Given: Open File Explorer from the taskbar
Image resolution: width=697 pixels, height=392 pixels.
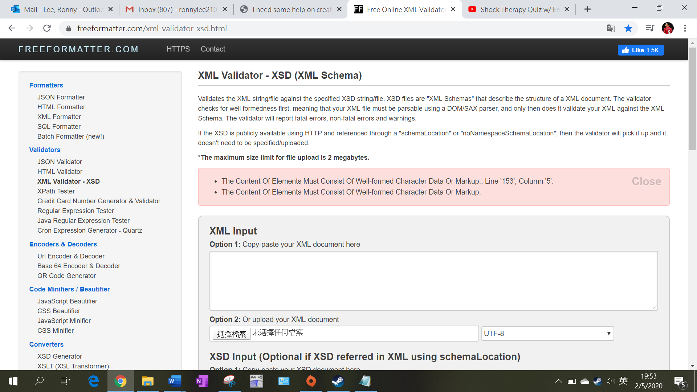Looking at the screenshot, I should click(147, 381).
